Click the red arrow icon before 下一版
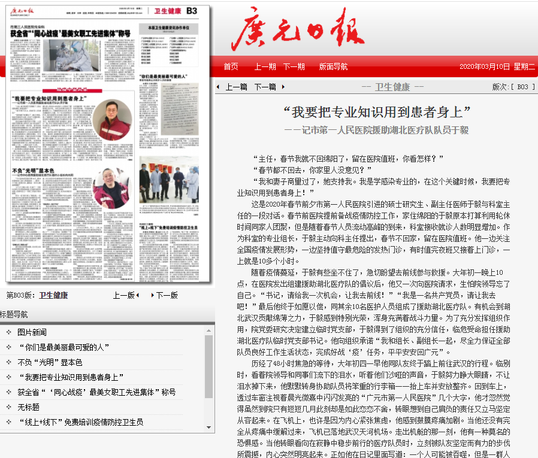 click(152, 295)
